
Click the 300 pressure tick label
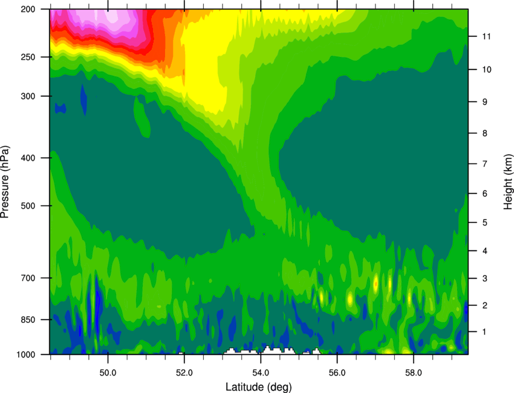28,96
